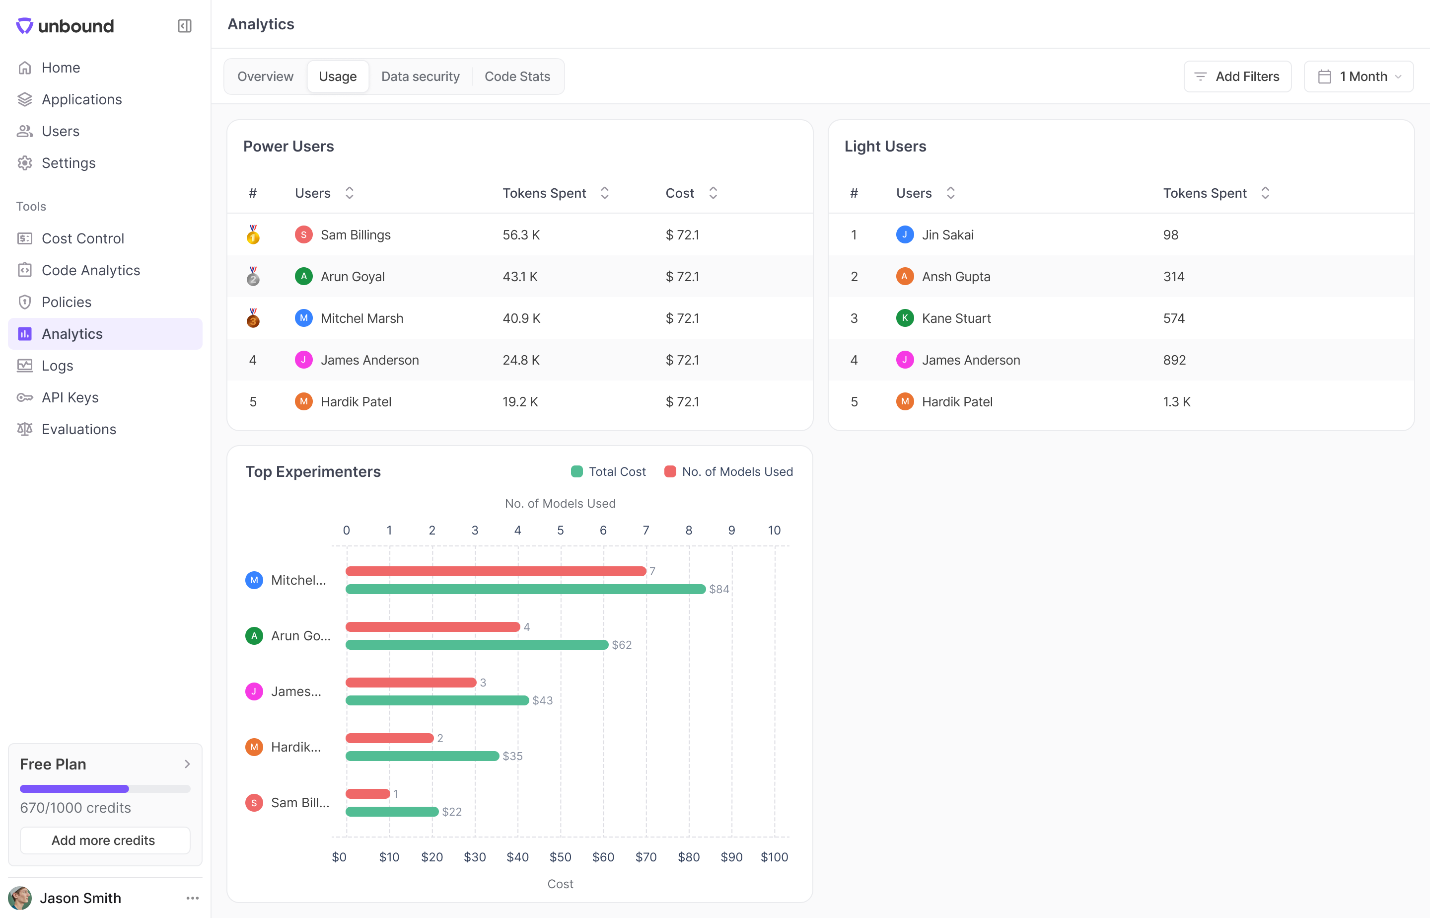Expand the Free Plan chevron
Viewport: 1430px width, 918px height.
[x=187, y=764]
